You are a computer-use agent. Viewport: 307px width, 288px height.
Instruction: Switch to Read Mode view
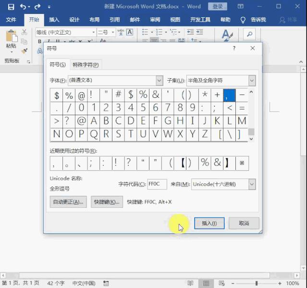pyautogui.click(x=190, y=283)
